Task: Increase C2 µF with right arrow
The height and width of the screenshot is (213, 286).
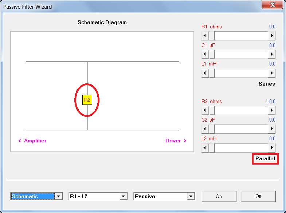Action: 271,129
